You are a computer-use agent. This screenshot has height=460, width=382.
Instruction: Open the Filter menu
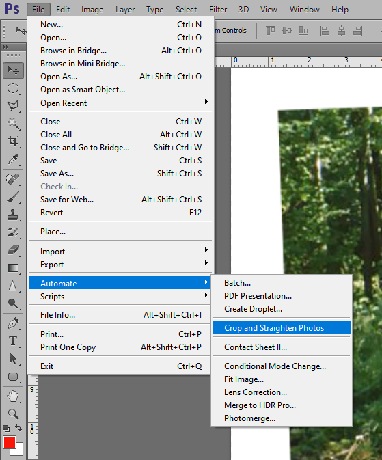point(218,10)
